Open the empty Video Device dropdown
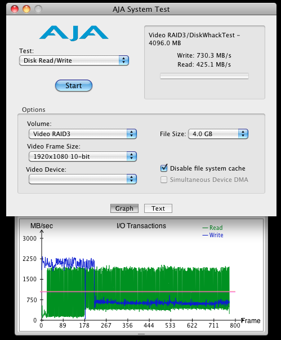Viewport: 281px width, 340px height. [x=83, y=179]
